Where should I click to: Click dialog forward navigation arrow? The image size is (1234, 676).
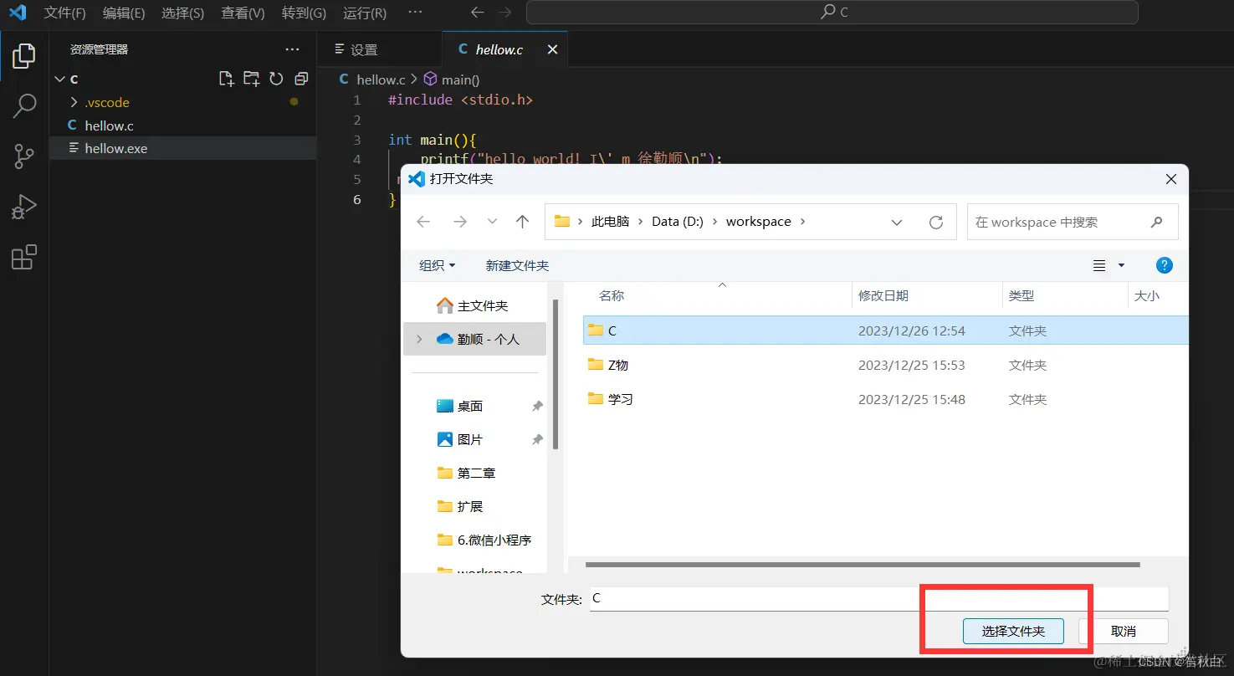459,222
